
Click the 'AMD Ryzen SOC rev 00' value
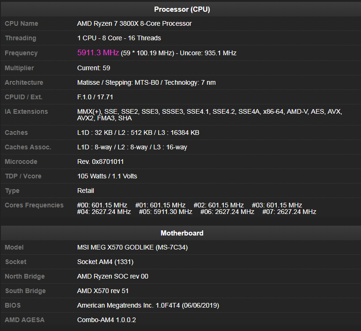point(112,276)
